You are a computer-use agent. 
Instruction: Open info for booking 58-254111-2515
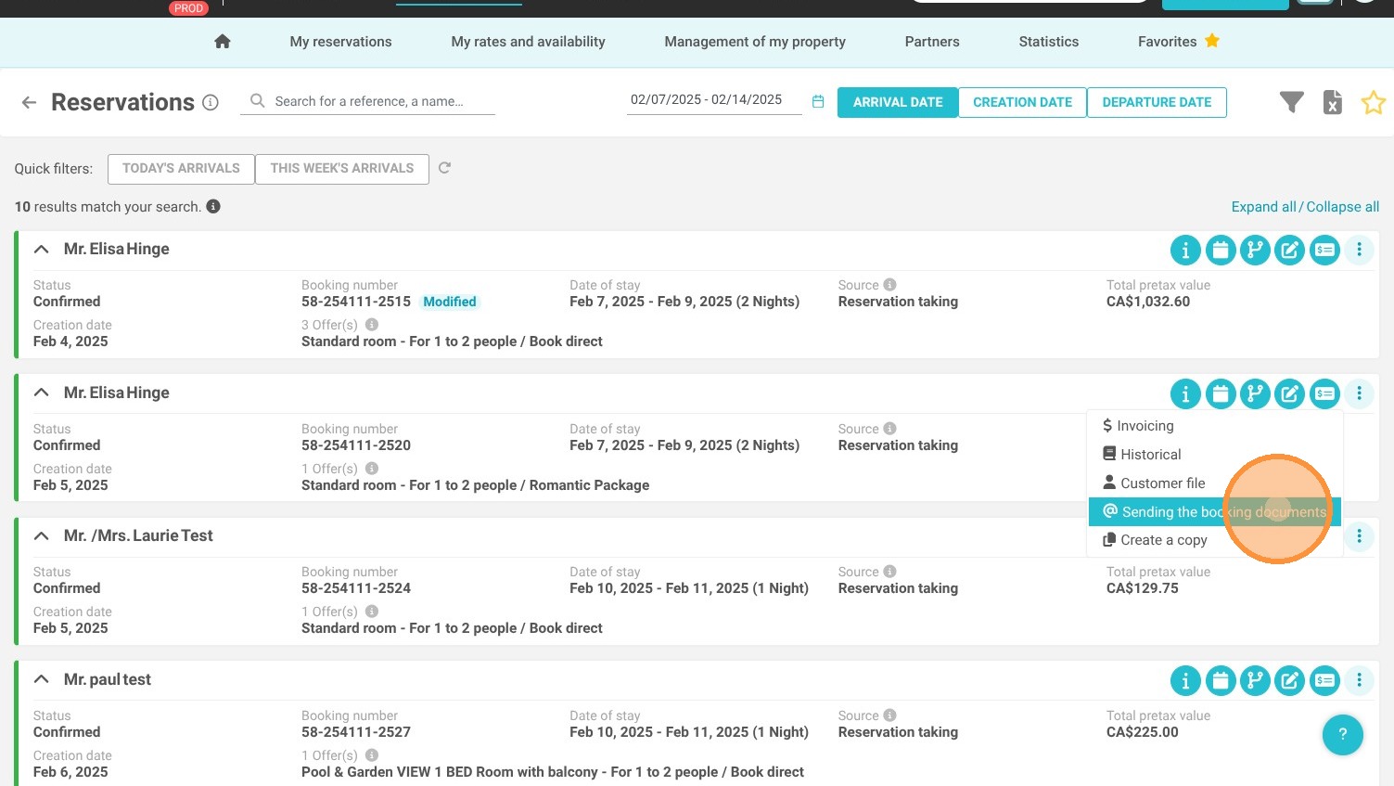[x=1185, y=250]
